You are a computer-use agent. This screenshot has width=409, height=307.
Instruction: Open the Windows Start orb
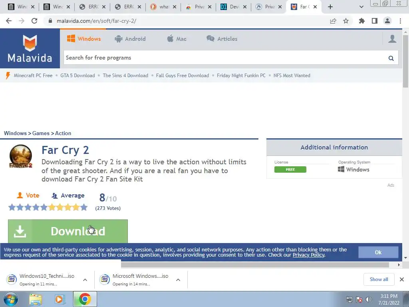coord(11,299)
